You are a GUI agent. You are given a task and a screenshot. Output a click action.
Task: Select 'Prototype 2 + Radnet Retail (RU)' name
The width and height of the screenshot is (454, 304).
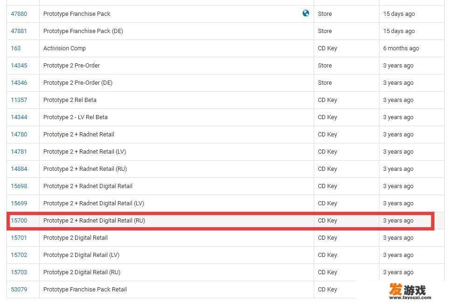(85, 169)
